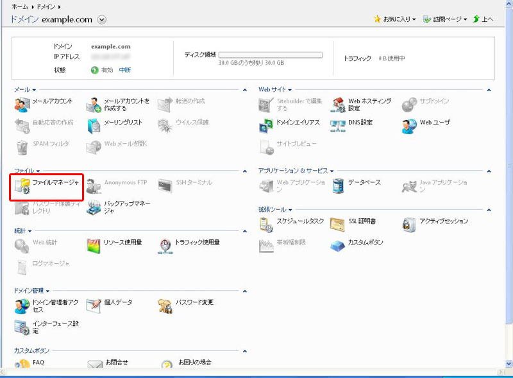Open the バックアップマネージャ icon
The height and width of the screenshot is (378, 513).
[x=94, y=207]
